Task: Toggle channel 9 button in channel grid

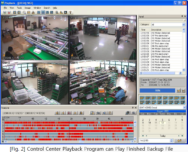Action: pos(142,103)
